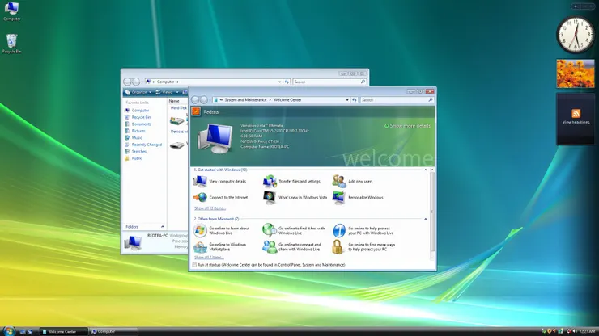Click Forward button in Welcome Center window

[x=204, y=100]
